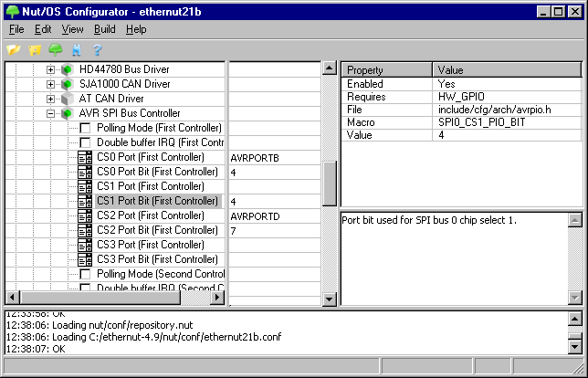Click the question mark help icon
The image size is (588, 378).
pyautogui.click(x=98, y=49)
